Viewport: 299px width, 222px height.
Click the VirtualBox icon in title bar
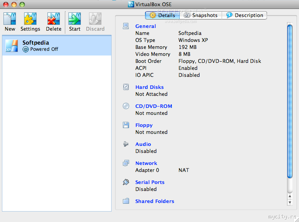[x=131, y=4]
